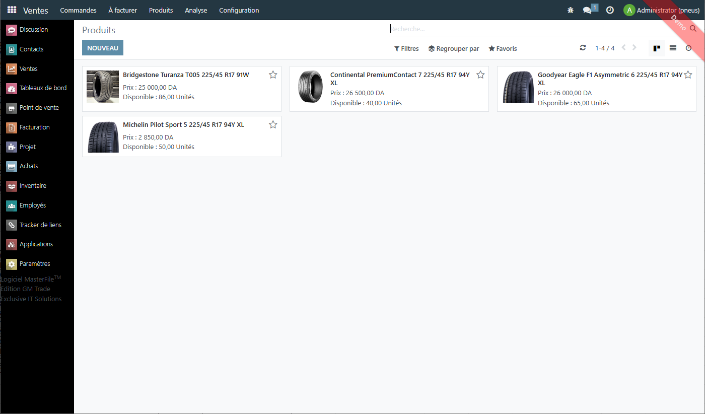Click the Applications sidebar icon

click(x=12, y=245)
